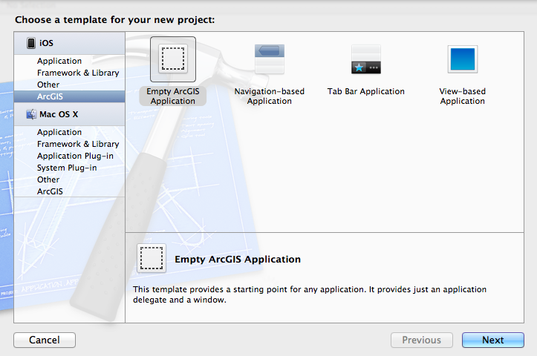Open Application category under iOS
Image resolution: width=537 pixels, height=356 pixels.
click(59, 61)
